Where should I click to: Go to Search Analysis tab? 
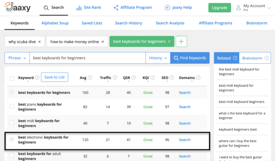(170, 23)
